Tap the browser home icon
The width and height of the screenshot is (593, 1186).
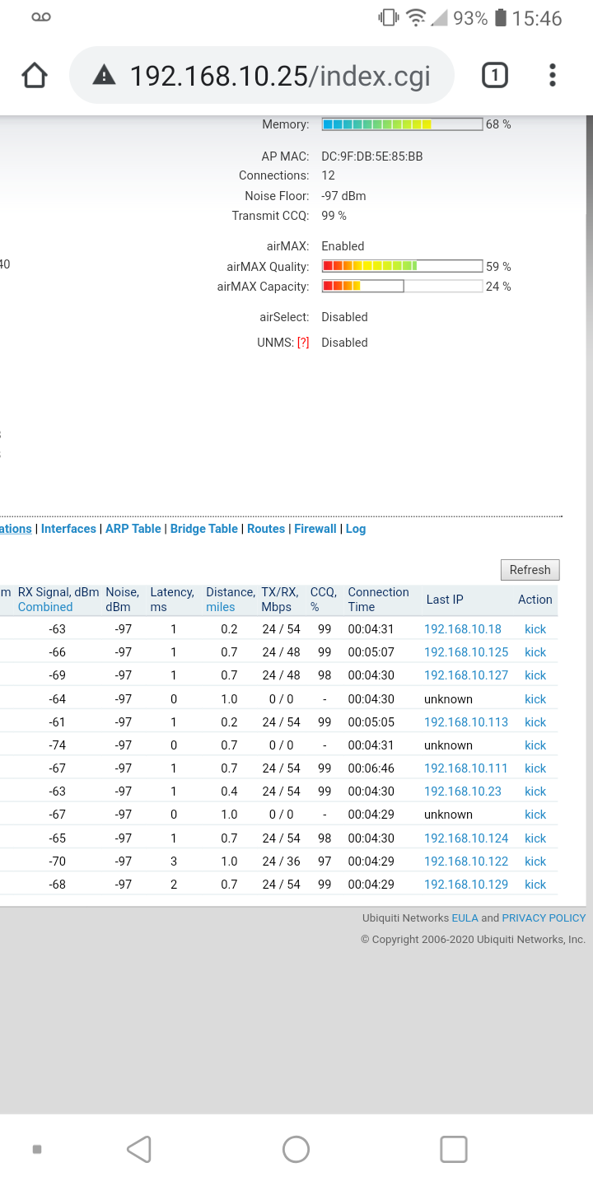pos(35,76)
